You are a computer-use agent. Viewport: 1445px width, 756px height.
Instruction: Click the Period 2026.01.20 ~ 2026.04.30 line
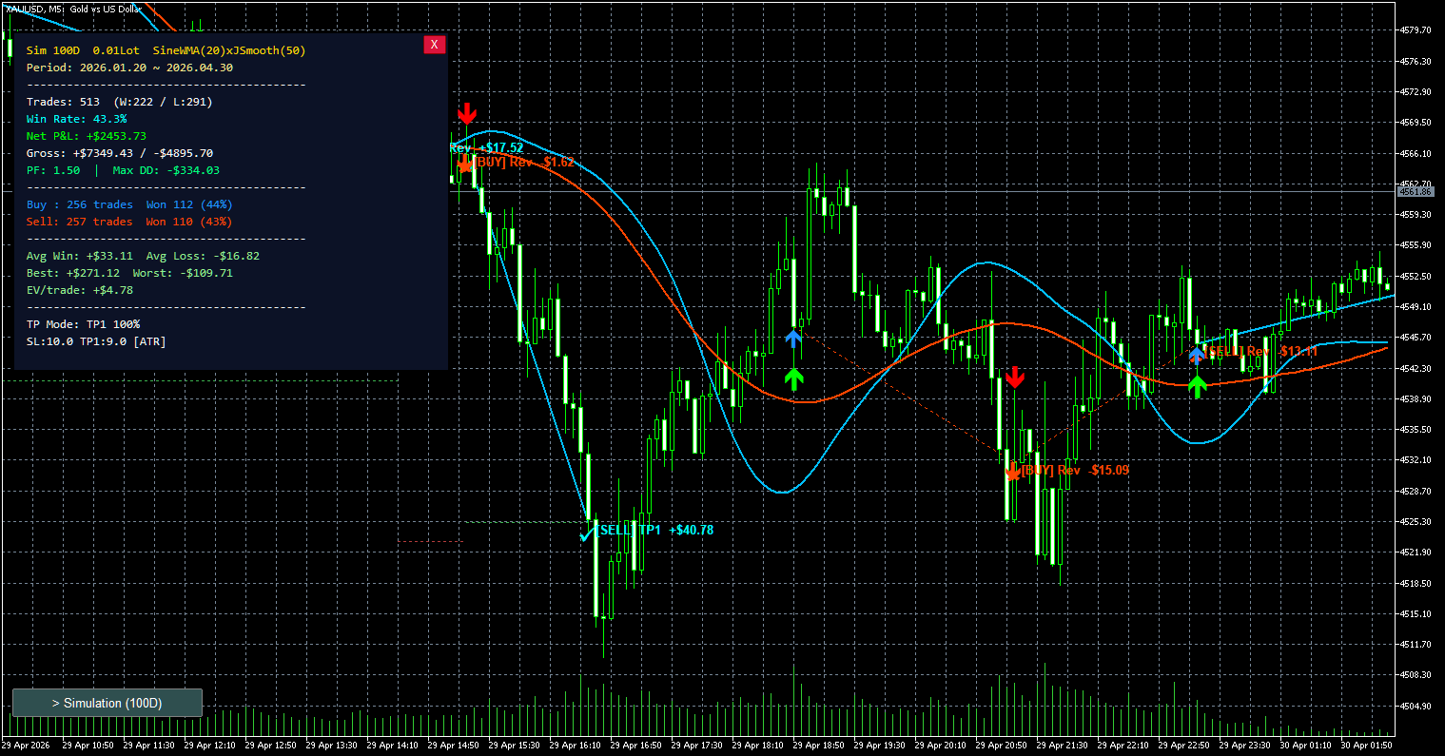pos(129,68)
